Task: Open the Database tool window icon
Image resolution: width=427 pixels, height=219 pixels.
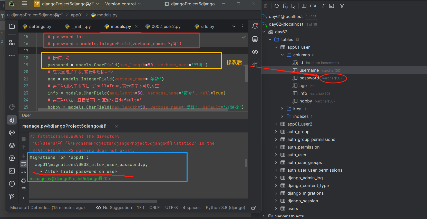Action: coord(255,39)
